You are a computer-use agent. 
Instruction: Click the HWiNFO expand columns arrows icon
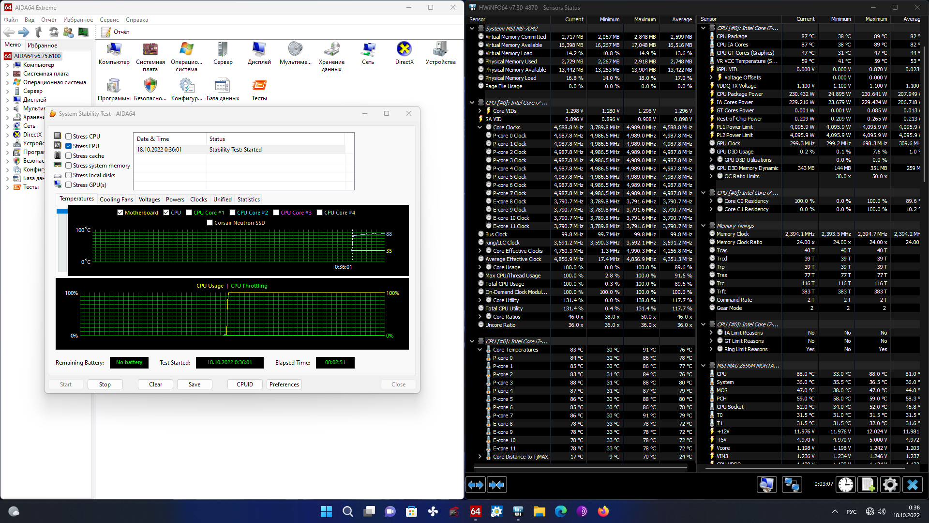click(x=475, y=485)
